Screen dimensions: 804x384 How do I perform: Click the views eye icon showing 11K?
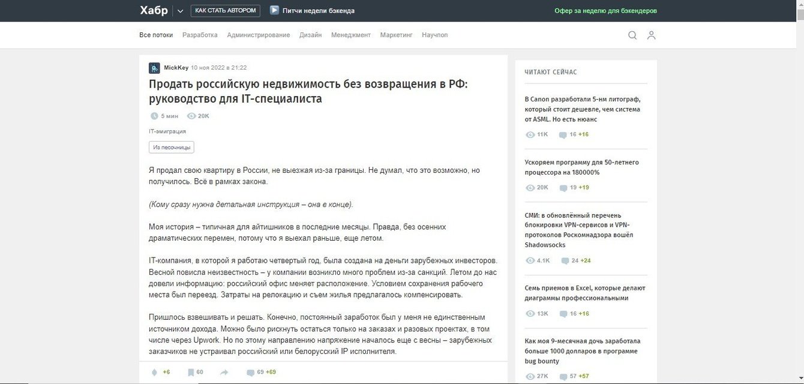pyautogui.click(x=530, y=134)
